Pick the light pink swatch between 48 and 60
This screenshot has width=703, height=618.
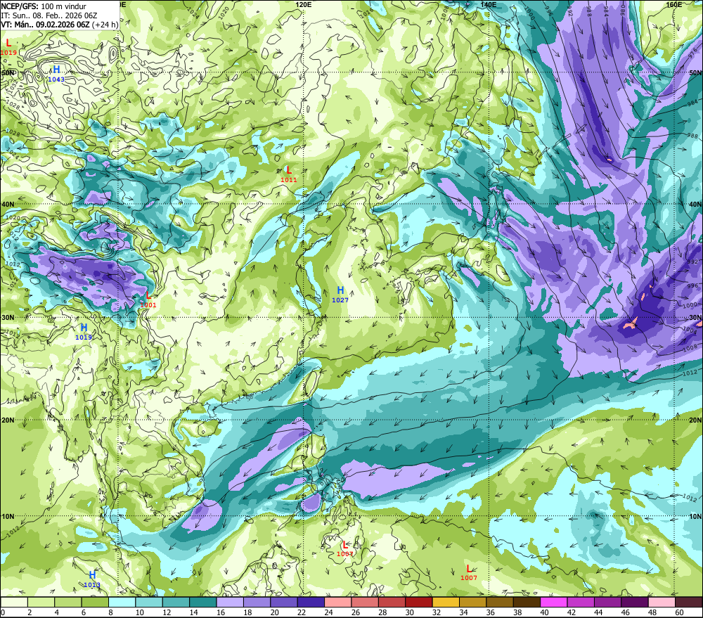click(x=662, y=602)
